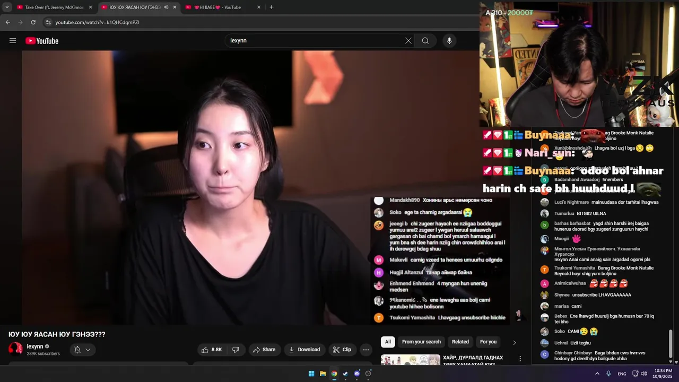Viewport: 679px width, 382px height.
Task: Open OBS Studio from the taskbar
Action: pos(368,374)
